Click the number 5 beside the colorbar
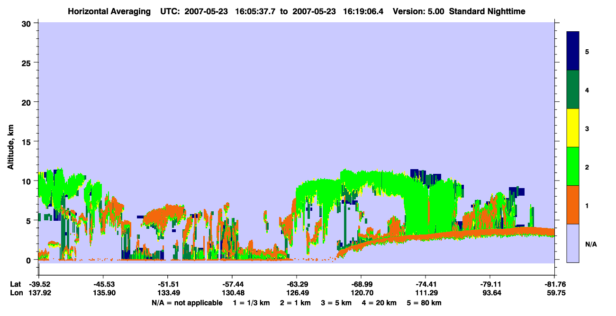The image size is (616, 316). coord(587,51)
